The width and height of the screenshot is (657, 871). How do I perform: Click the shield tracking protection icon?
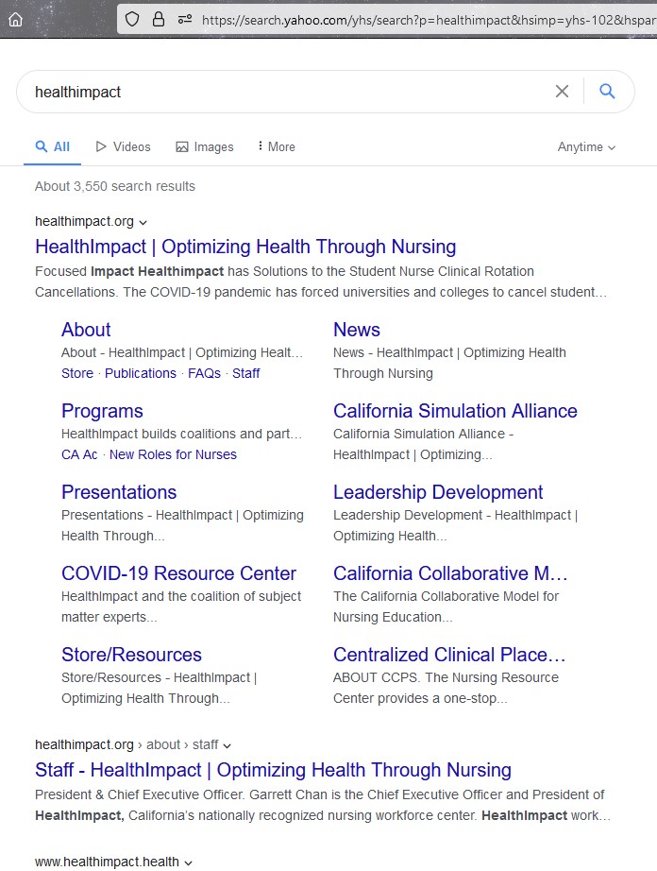pyautogui.click(x=133, y=19)
